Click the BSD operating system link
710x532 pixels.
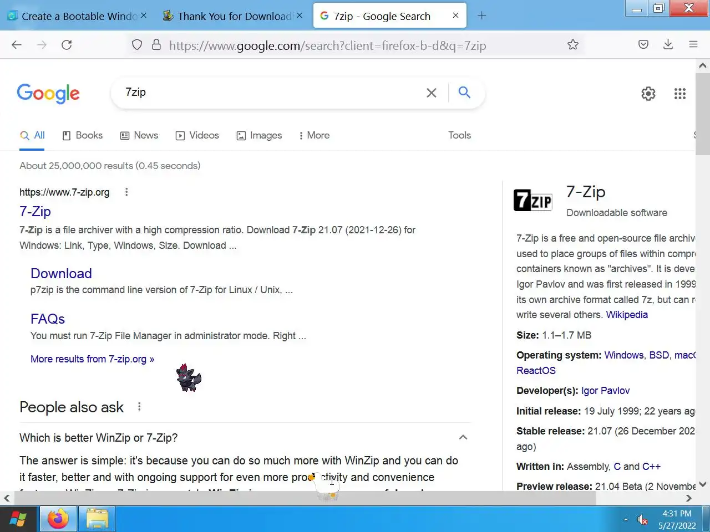659,355
